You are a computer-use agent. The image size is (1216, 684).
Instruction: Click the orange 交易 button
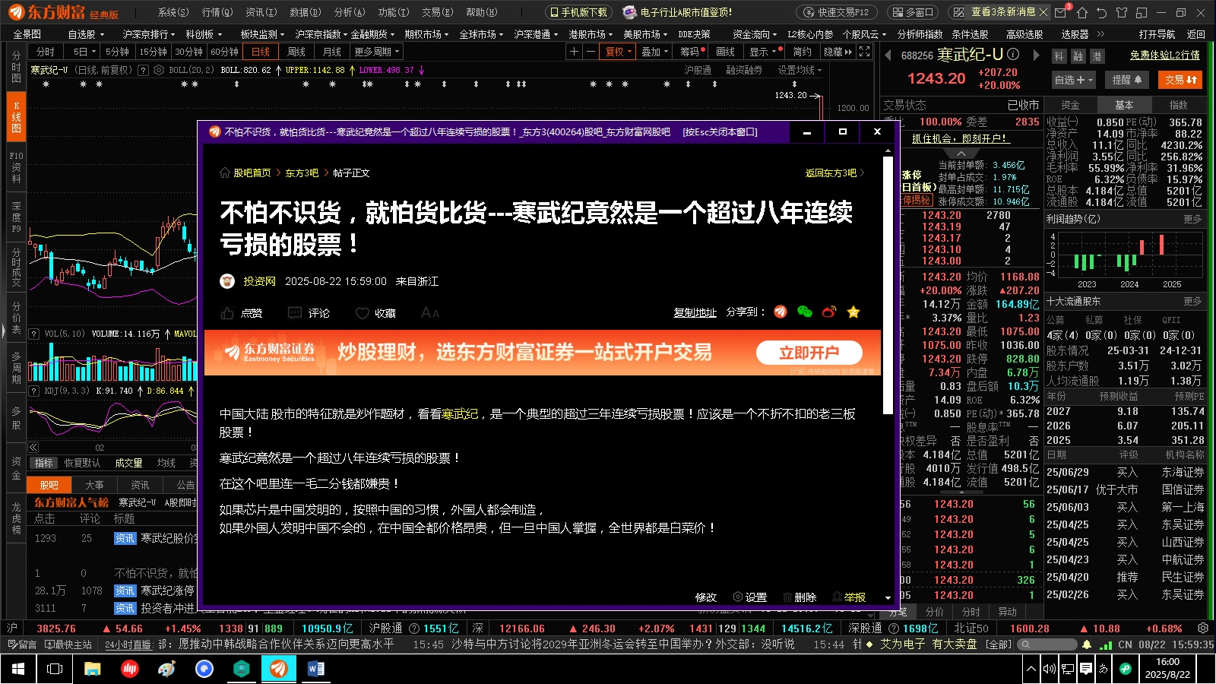[x=1181, y=80]
